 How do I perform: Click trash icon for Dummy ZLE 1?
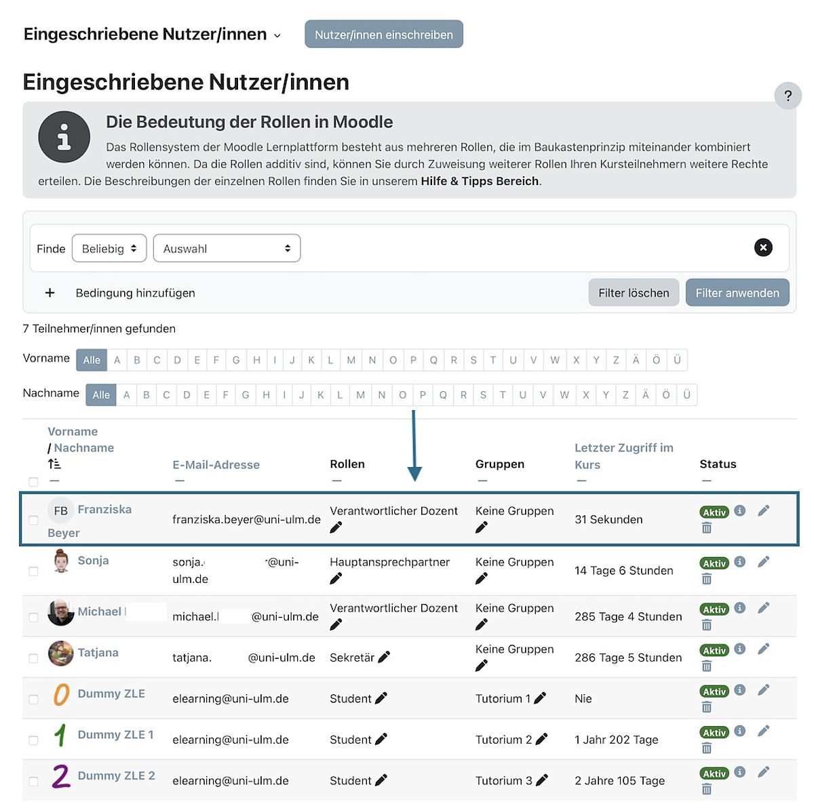(x=707, y=748)
